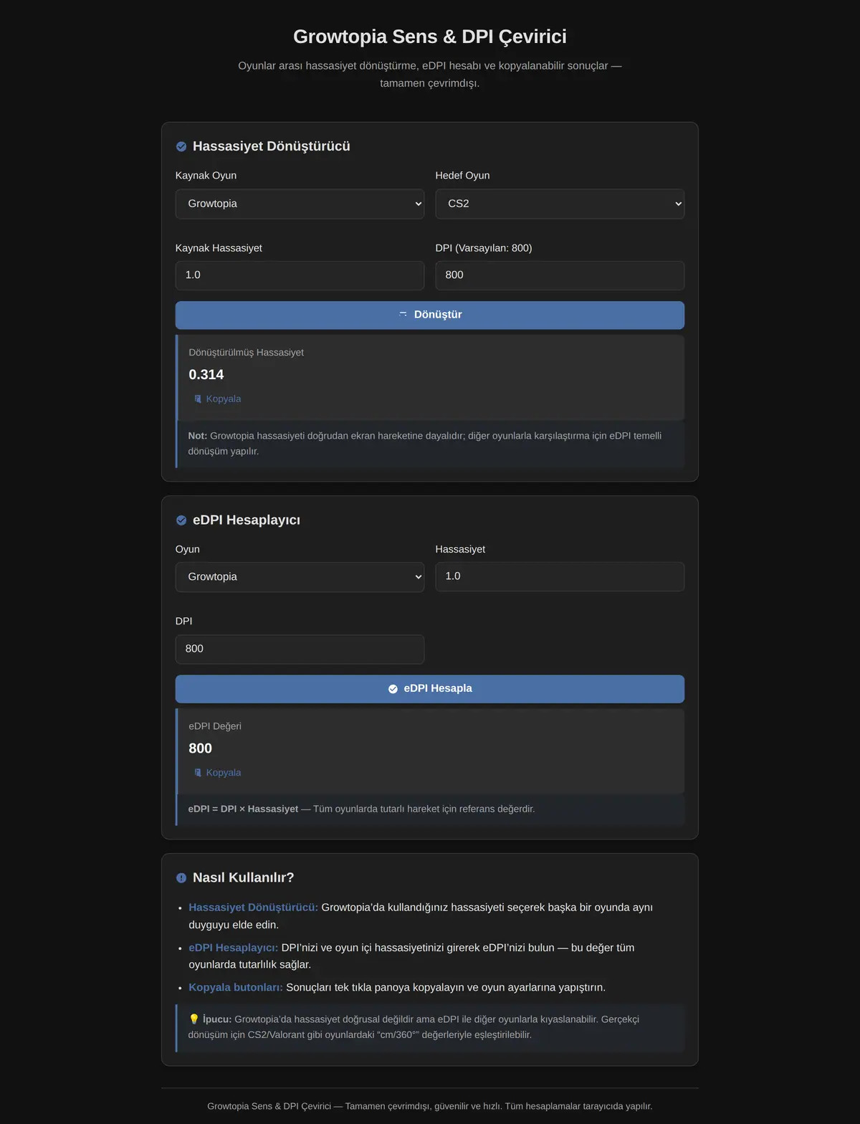This screenshot has height=1124, width=860.
Task: Click the Dönüştür button
Action: pyautogui.click(x=430, y=315)
